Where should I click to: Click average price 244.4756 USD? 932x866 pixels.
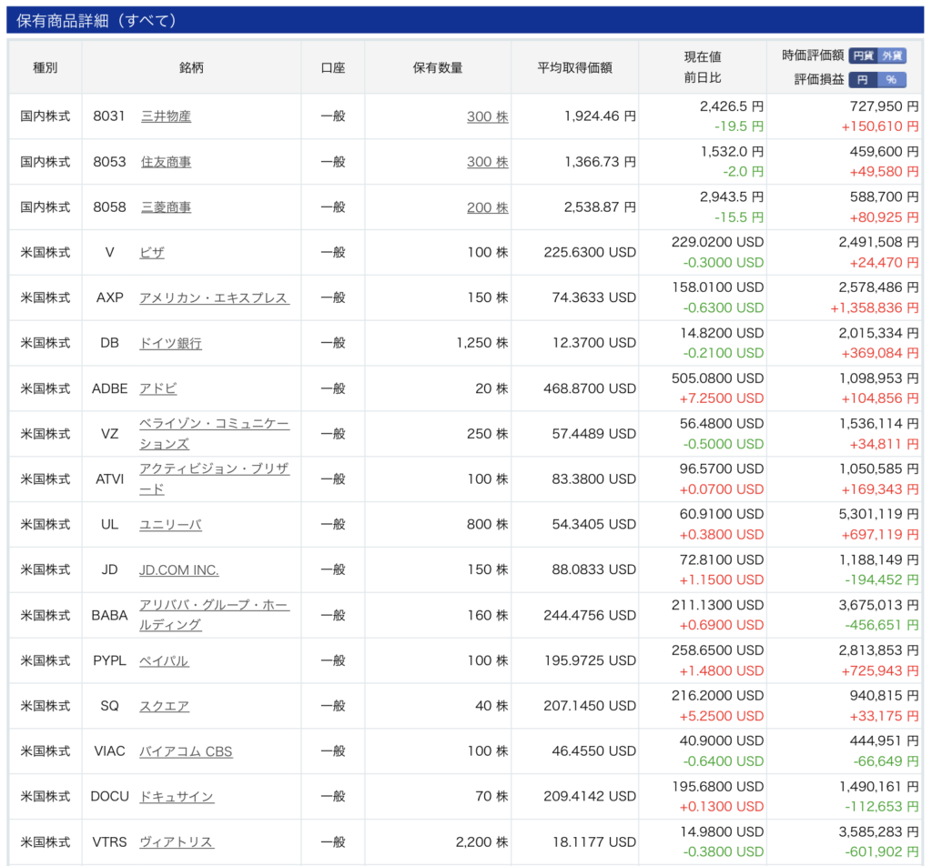pyautogui.click(x=590, y=615)
